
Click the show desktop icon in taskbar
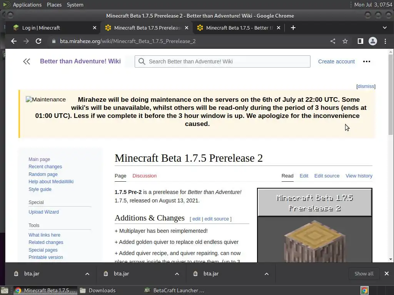click(x=5, y=290)
